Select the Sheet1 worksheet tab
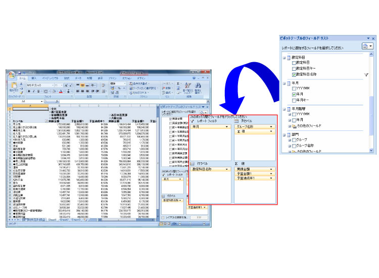Image resolution: width=379 pixels, height=278 pixels. pyautogui.click(x=52, y=220)
